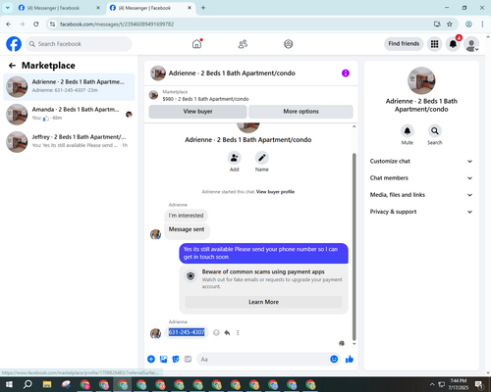Open Chrome three-dot menu

(482, 24)
